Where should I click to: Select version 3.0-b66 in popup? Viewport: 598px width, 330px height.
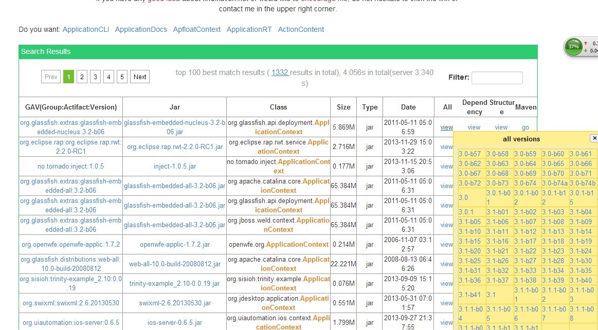pyautogui.click(x=581, y=163)
